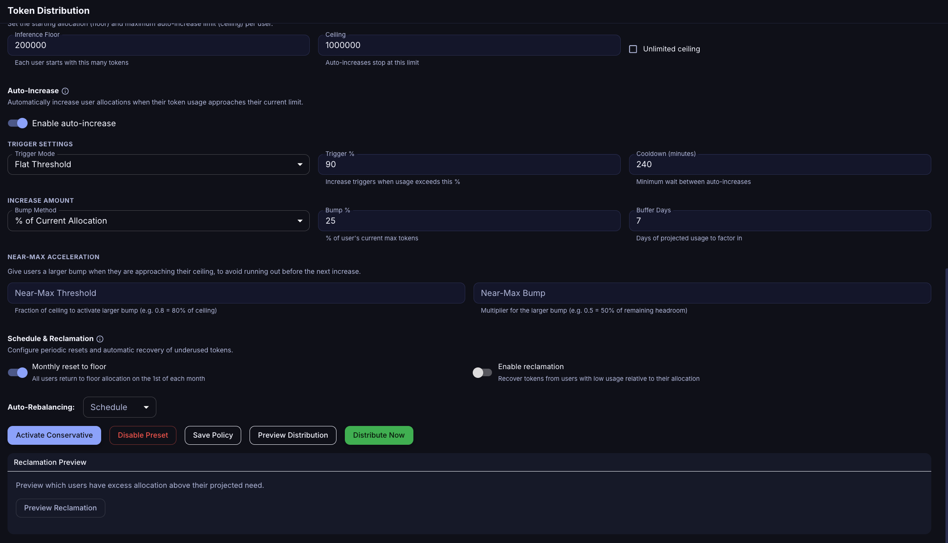Focus the Inference Floor field

click(x=158, y=45)
